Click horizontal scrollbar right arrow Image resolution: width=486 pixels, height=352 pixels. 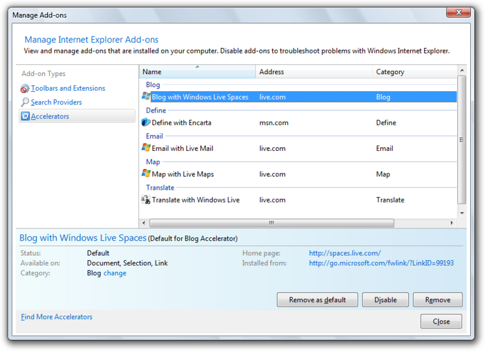pos(451,223)
